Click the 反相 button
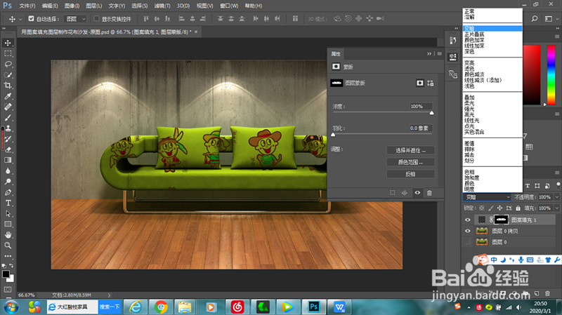562x315 pixels. (410, 174)
